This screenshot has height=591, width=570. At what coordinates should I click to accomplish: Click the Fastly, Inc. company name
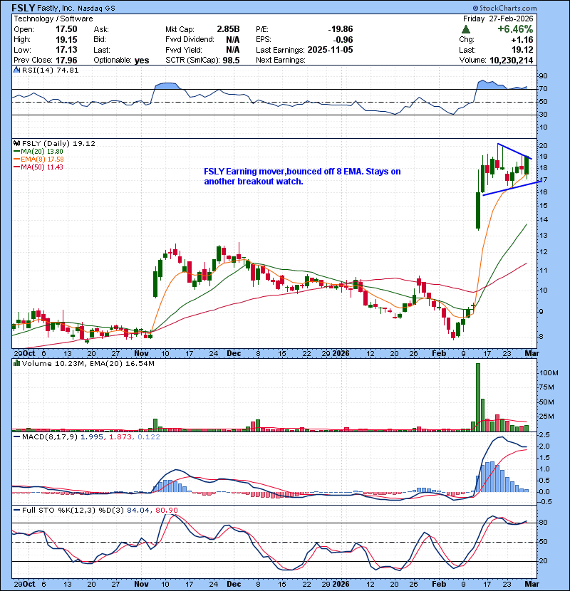coord(56,8)
